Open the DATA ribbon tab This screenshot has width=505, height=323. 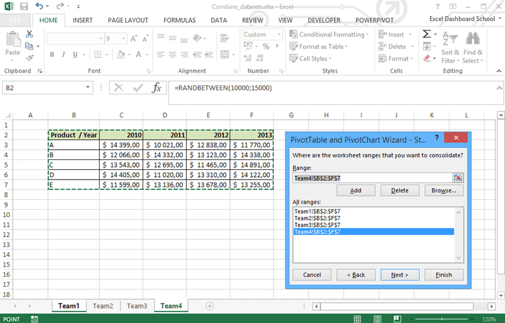(218, 20)
